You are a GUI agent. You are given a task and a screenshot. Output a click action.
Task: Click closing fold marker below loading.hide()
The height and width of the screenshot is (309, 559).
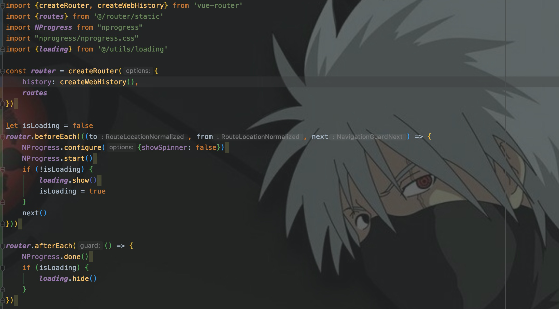click(3, 289)
